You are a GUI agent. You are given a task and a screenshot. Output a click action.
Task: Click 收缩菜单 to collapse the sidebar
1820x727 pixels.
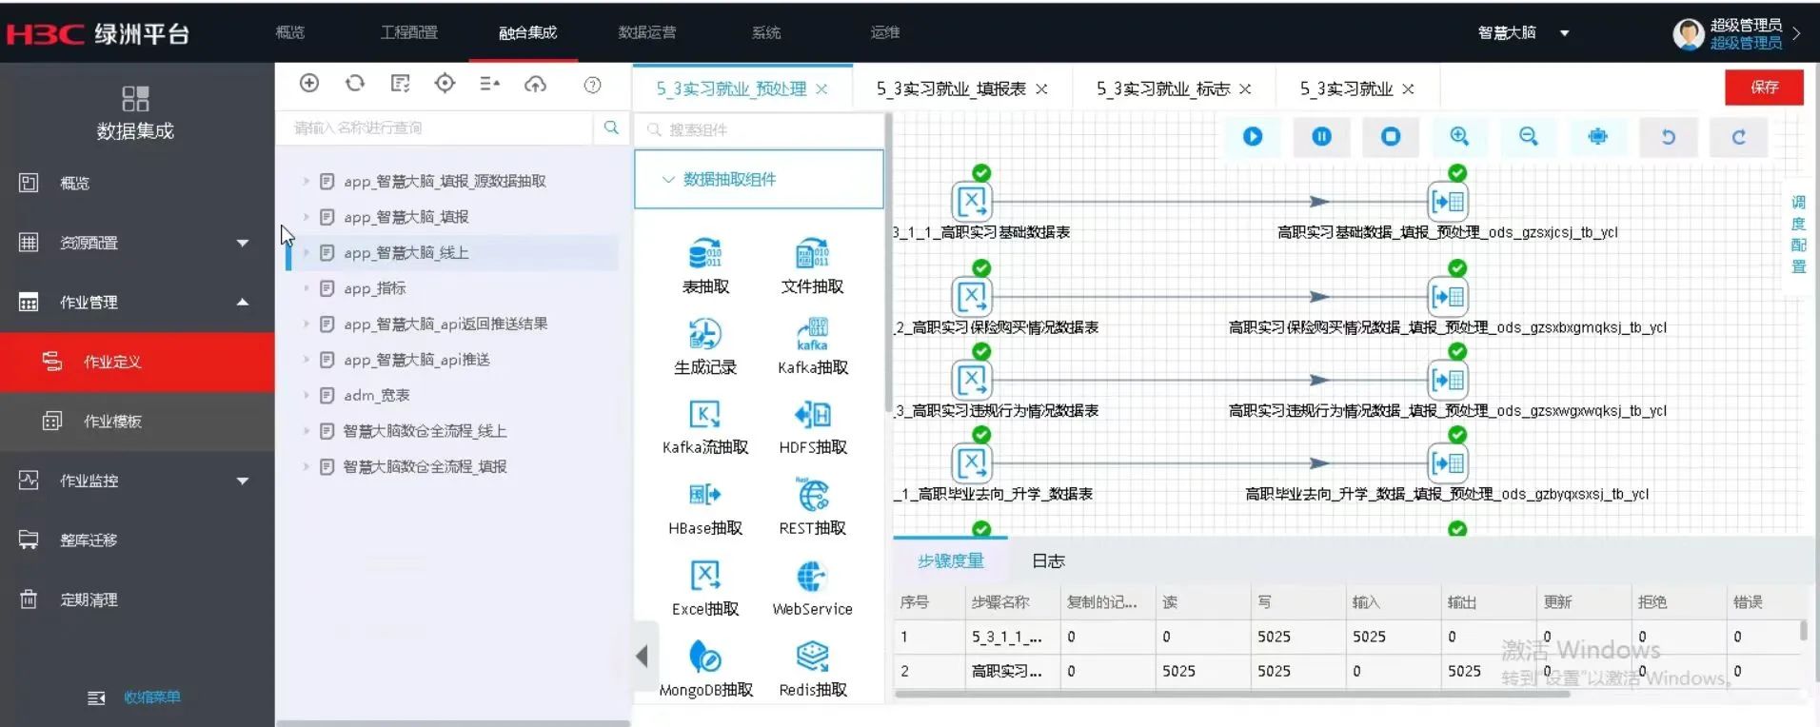point(151,698)
